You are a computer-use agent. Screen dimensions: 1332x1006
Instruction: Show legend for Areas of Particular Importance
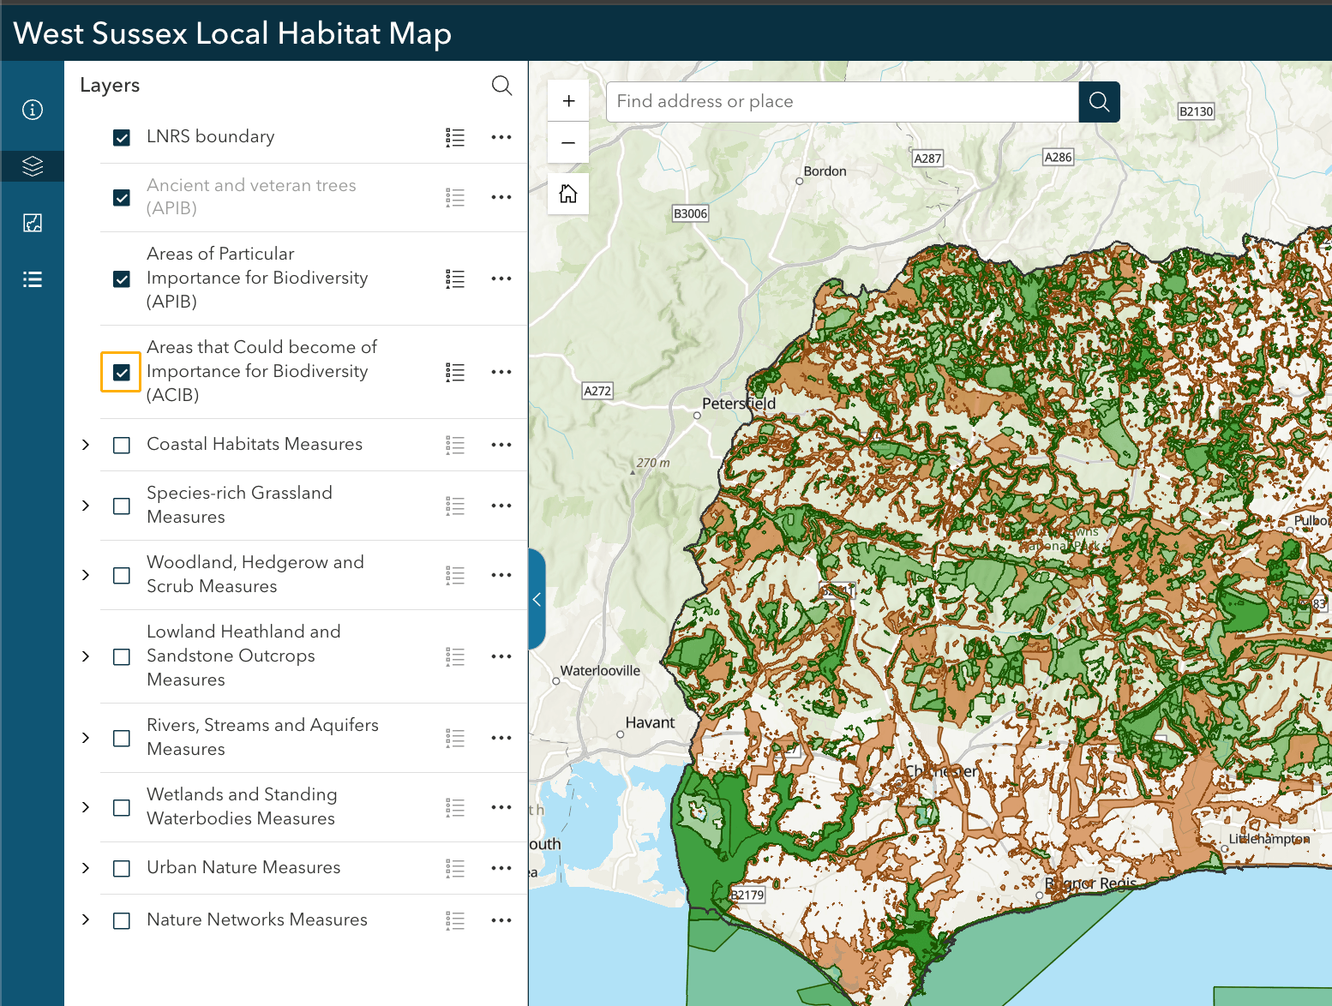click(x=455, y=278)
